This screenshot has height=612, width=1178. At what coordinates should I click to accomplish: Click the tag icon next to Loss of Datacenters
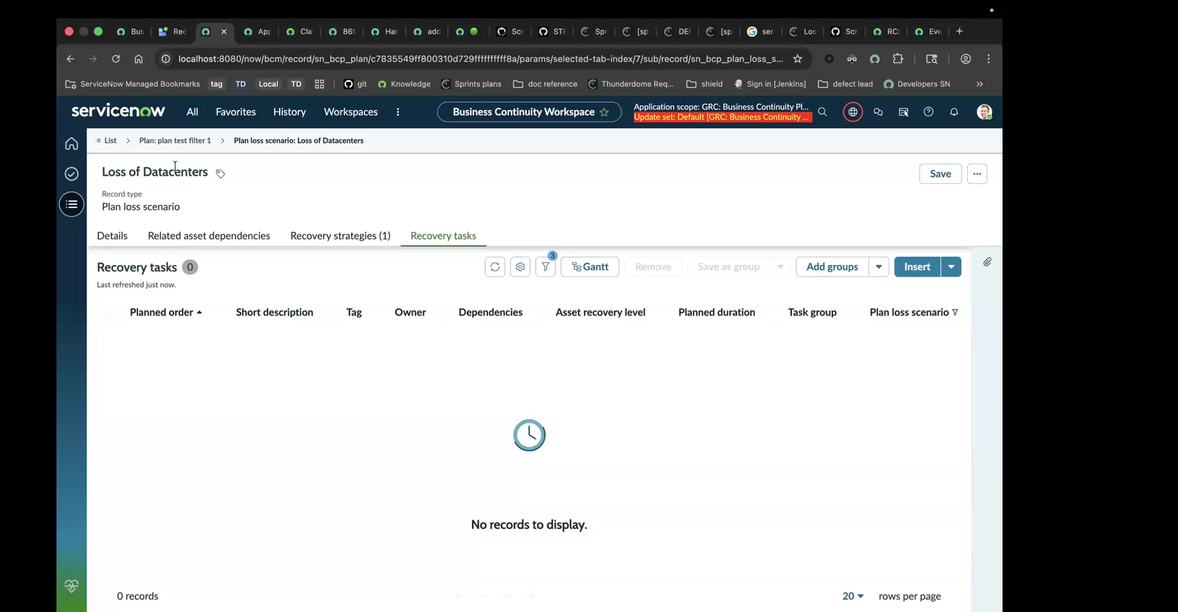(x=220, y=174)
